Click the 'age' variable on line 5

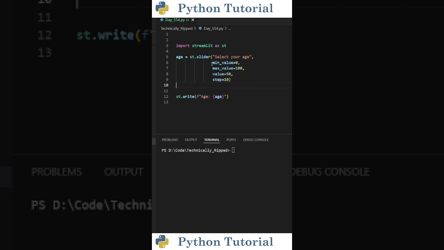coord(179,57)
